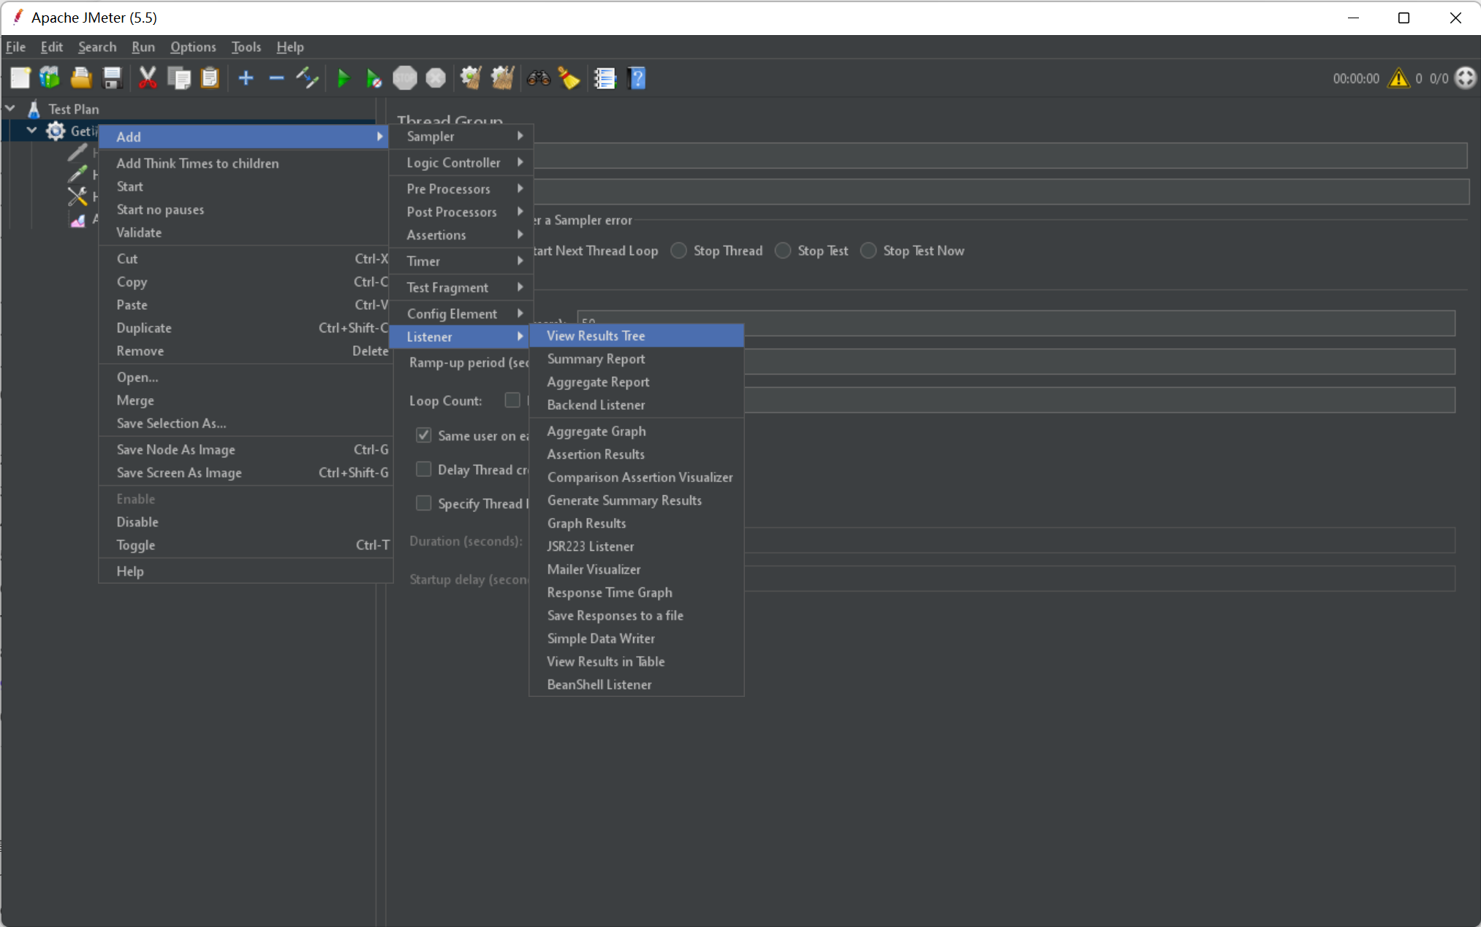Expand the Sampler submenu
The image size is (1481, 927).
pyautogui.click(x=461, y=137)
